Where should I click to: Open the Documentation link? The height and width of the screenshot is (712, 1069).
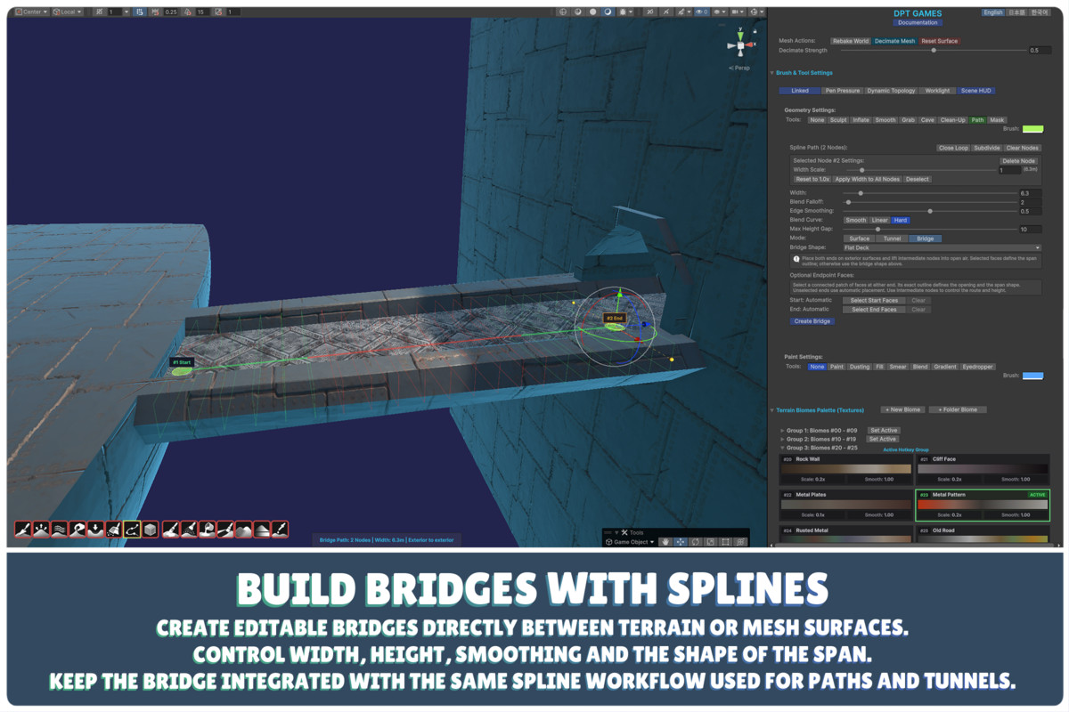click(x=918, y=22)
